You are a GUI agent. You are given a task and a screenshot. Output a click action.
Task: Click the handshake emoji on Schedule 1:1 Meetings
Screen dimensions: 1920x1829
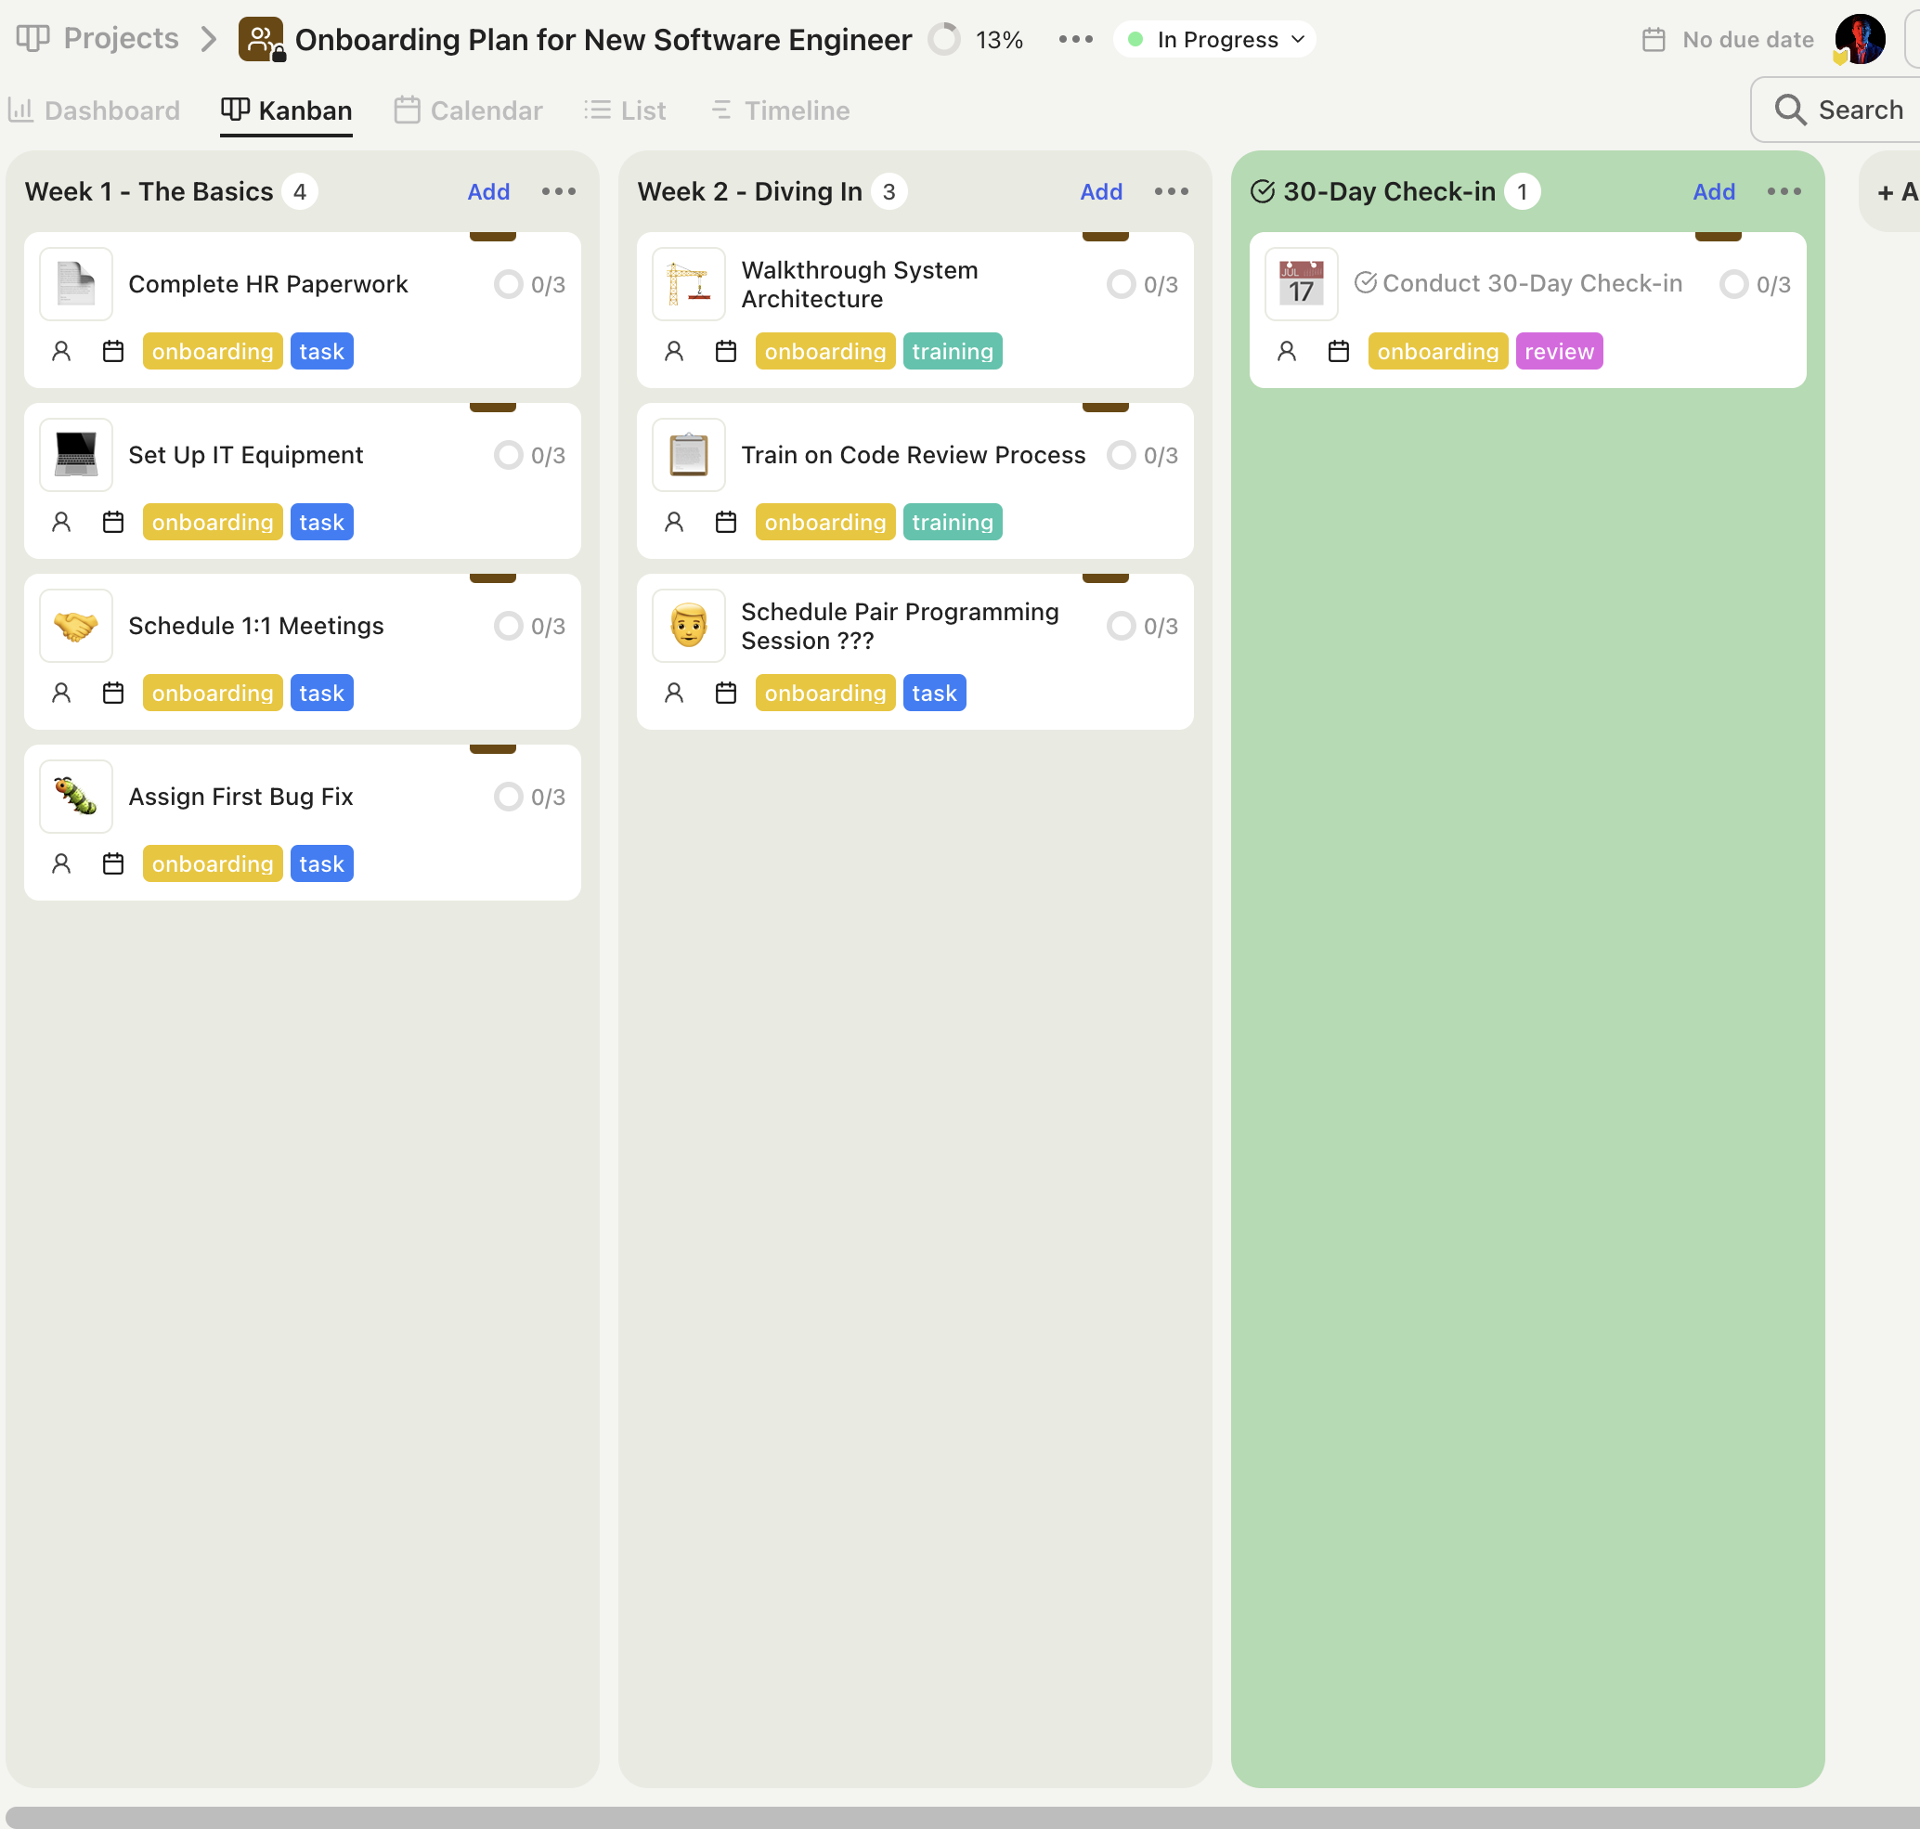tap(76, 626)
